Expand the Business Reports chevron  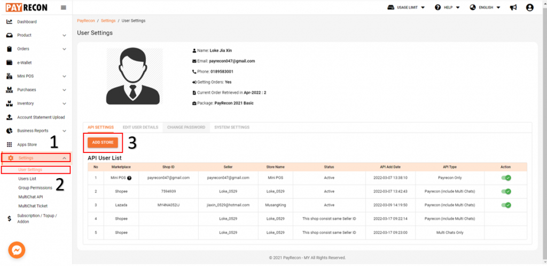(x=64, y=131)
